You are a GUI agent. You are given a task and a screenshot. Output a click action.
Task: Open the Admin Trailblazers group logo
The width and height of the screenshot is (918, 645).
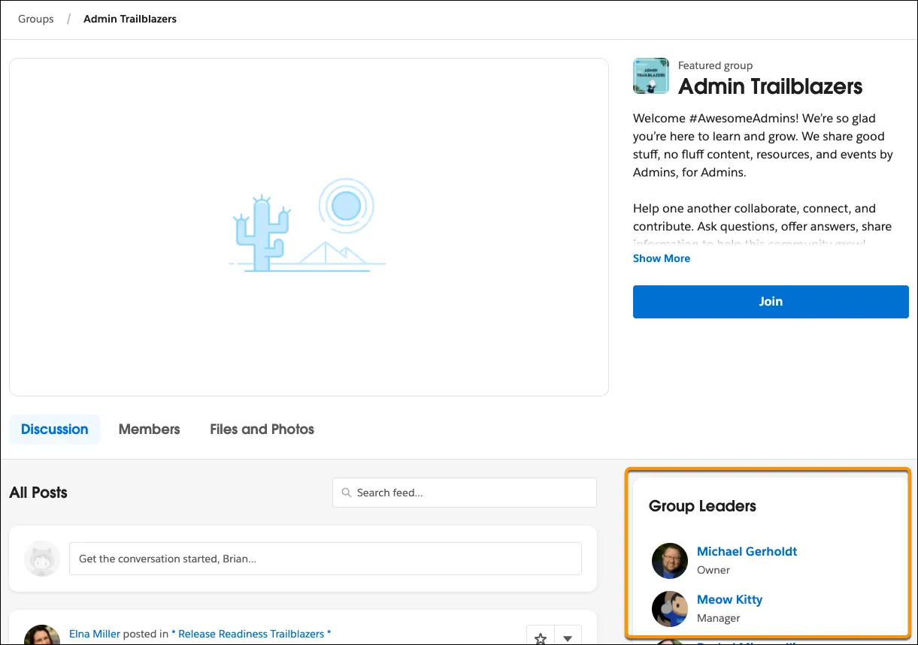coord(651,76)
